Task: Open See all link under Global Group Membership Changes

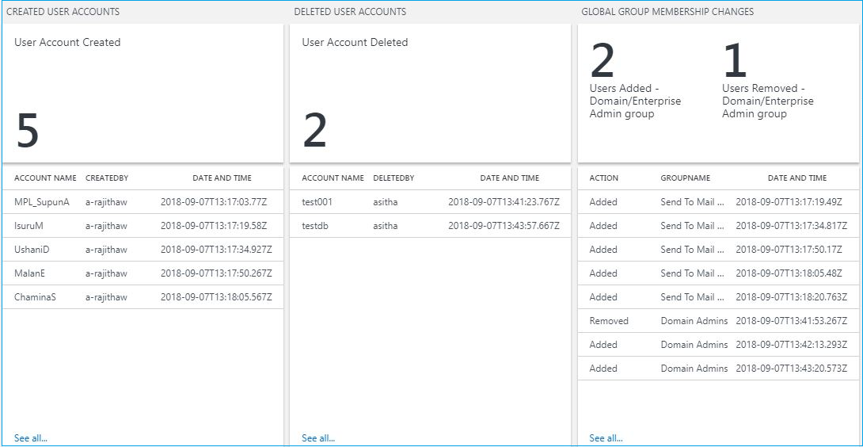Action: (x=606, y=438)
